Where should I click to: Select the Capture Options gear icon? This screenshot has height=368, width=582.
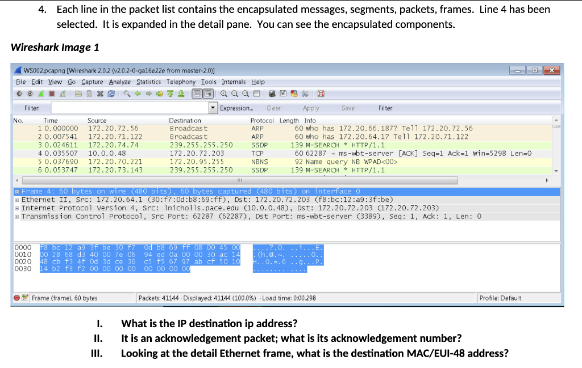30,94
